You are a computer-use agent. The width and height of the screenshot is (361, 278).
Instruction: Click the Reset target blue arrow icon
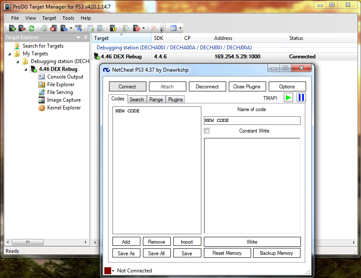tap(64, 28)
